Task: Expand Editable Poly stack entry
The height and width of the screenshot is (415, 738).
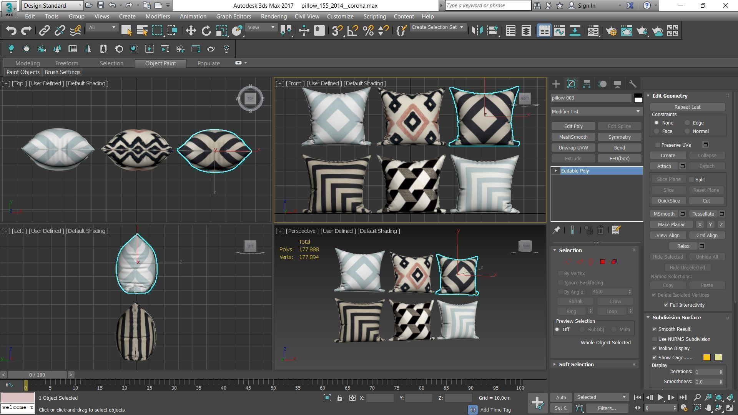Action: tap(555, 171)
